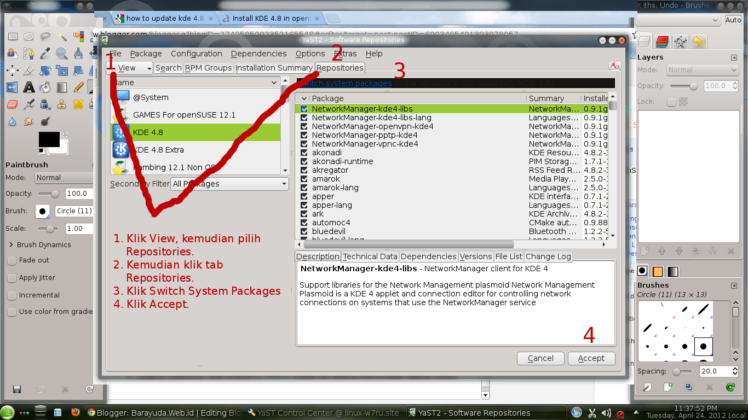Open the Package menu in YaST2

(146, 54)
